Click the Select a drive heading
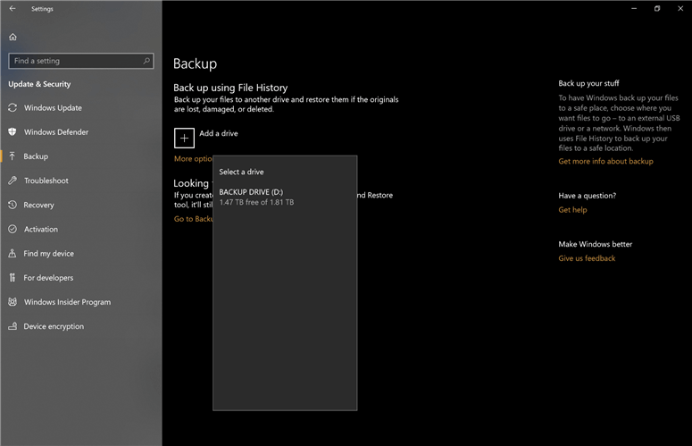Image resolution: width=692 pixels, height=446 pixels. coord(241,172)
